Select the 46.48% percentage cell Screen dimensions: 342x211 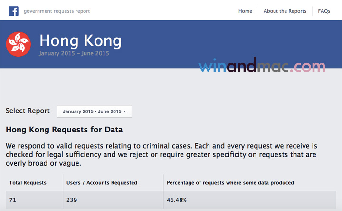point(176,200)
